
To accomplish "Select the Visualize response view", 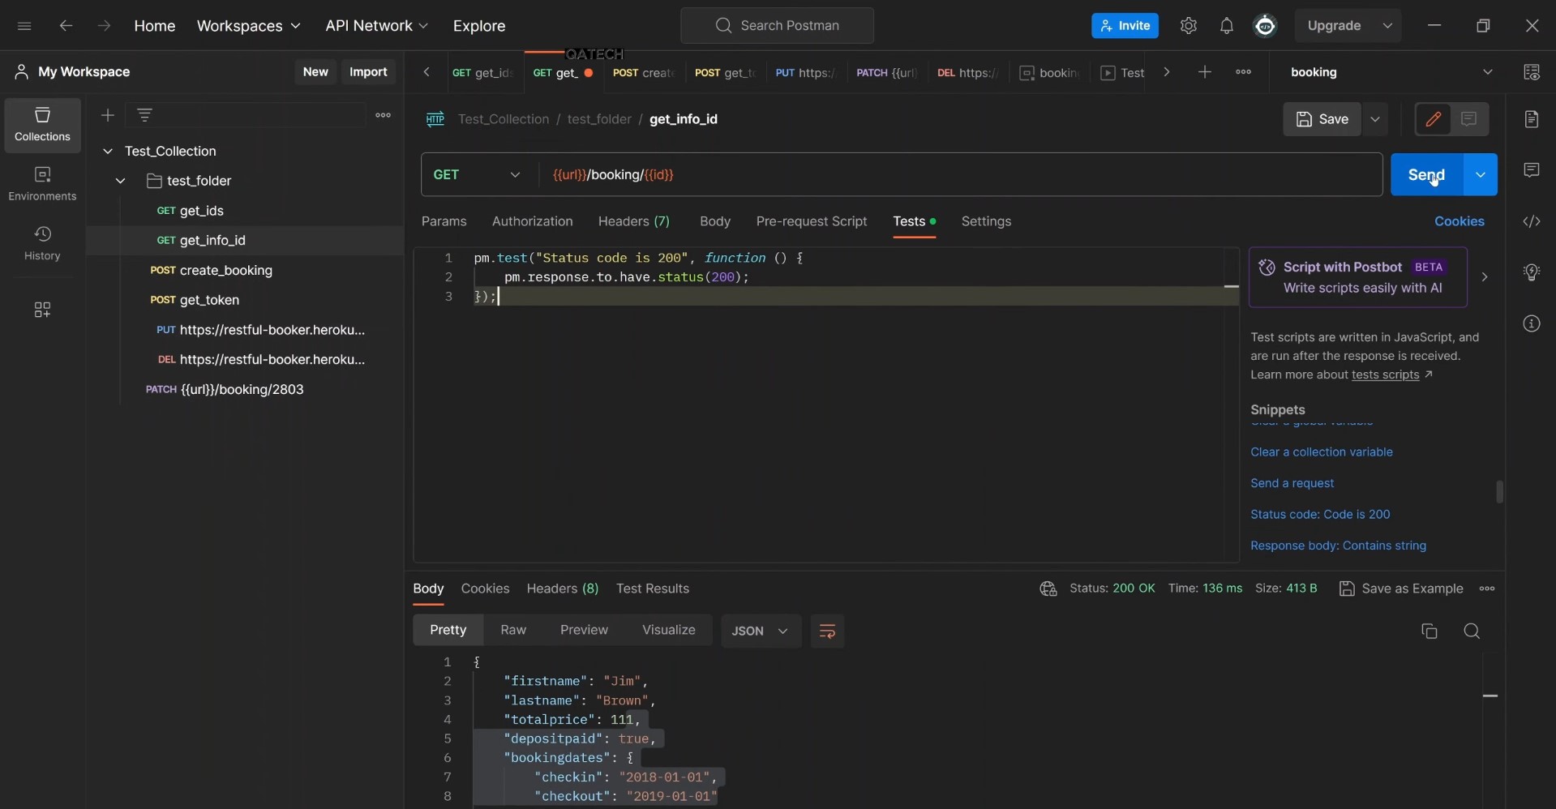I will click(668, 630).
